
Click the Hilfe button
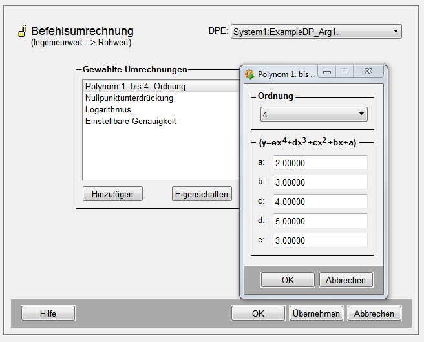pos(48,314)
